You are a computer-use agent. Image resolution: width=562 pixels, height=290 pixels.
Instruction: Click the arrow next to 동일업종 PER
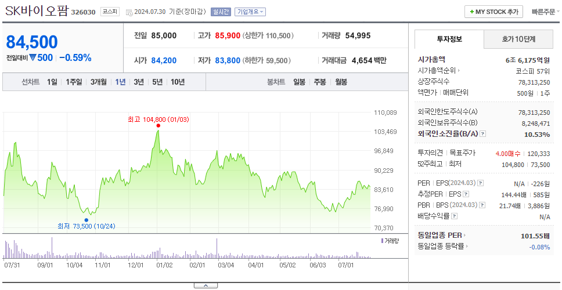pyautogui.click(x=465, y=235)
